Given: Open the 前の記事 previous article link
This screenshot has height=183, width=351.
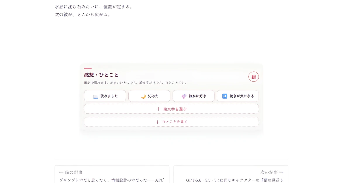Looking at the screenshot, I should tap(112, 175).
